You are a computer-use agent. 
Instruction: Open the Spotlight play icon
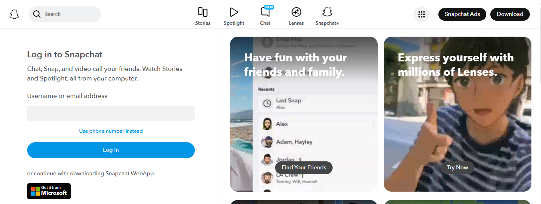coord(234,12)
